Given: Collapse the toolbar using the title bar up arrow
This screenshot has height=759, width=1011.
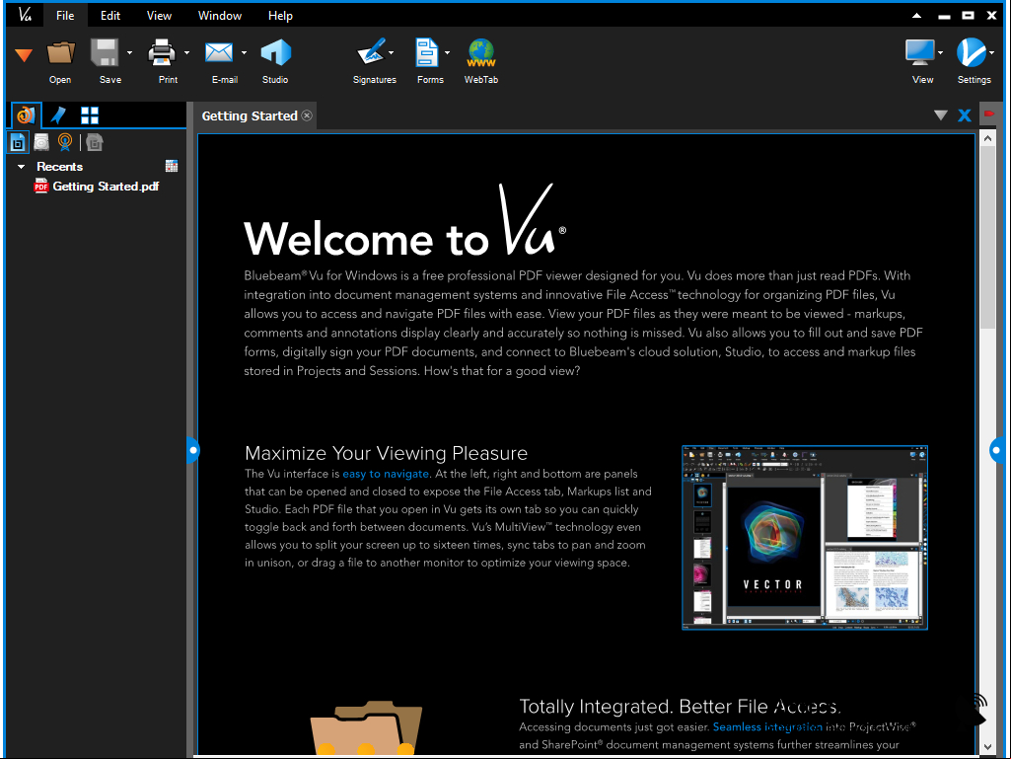Looking at the screenshot, I should pyautogui.click(x=917, y=16).
